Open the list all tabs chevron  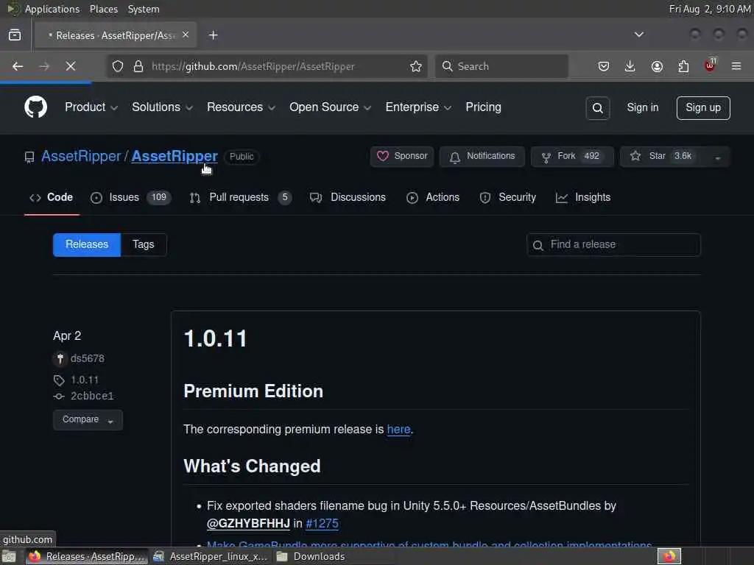click(x=638, y=35)
